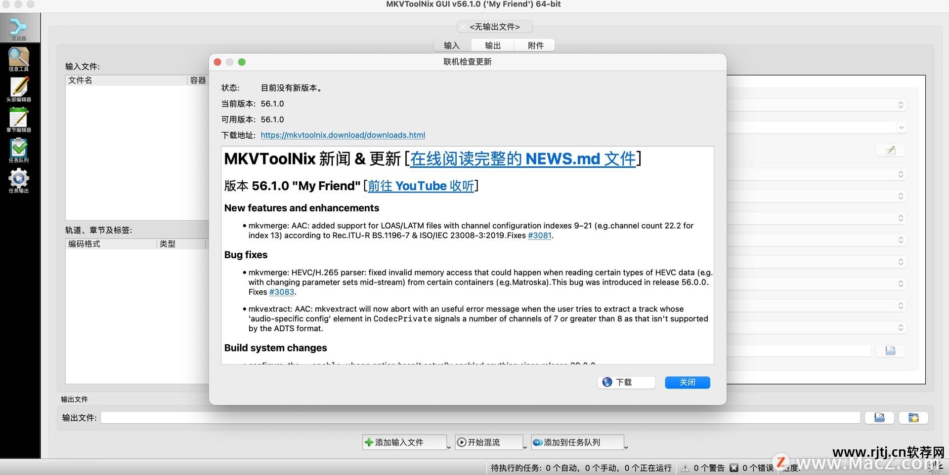Click the 'New features and enhancements' heading
The height and width of the screenshot is (475, 949).
click(x=302, y=208)
